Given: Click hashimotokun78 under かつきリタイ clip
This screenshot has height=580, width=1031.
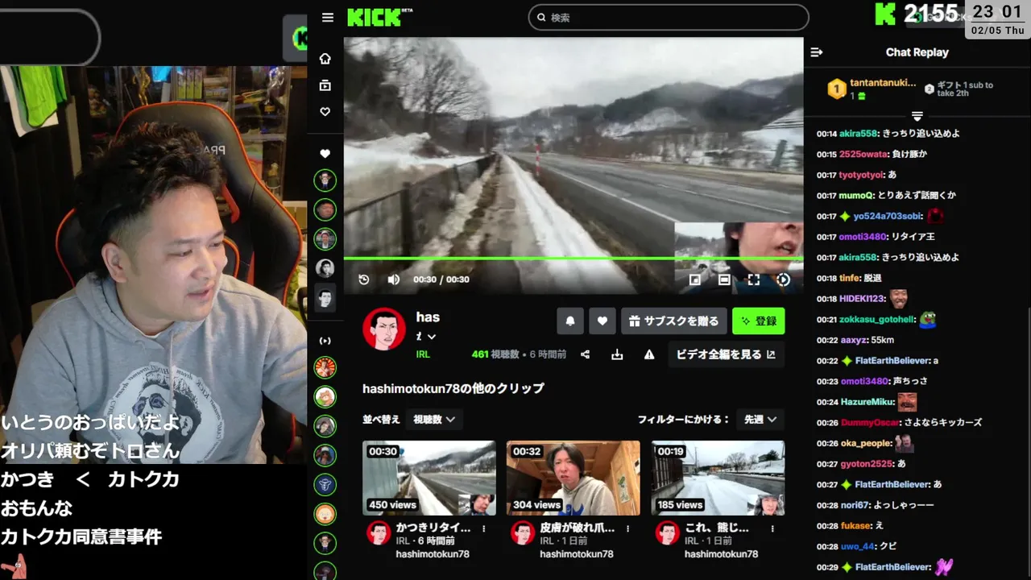Looking at the screenshot, I should pyautogui.click(x=432, y=554).
